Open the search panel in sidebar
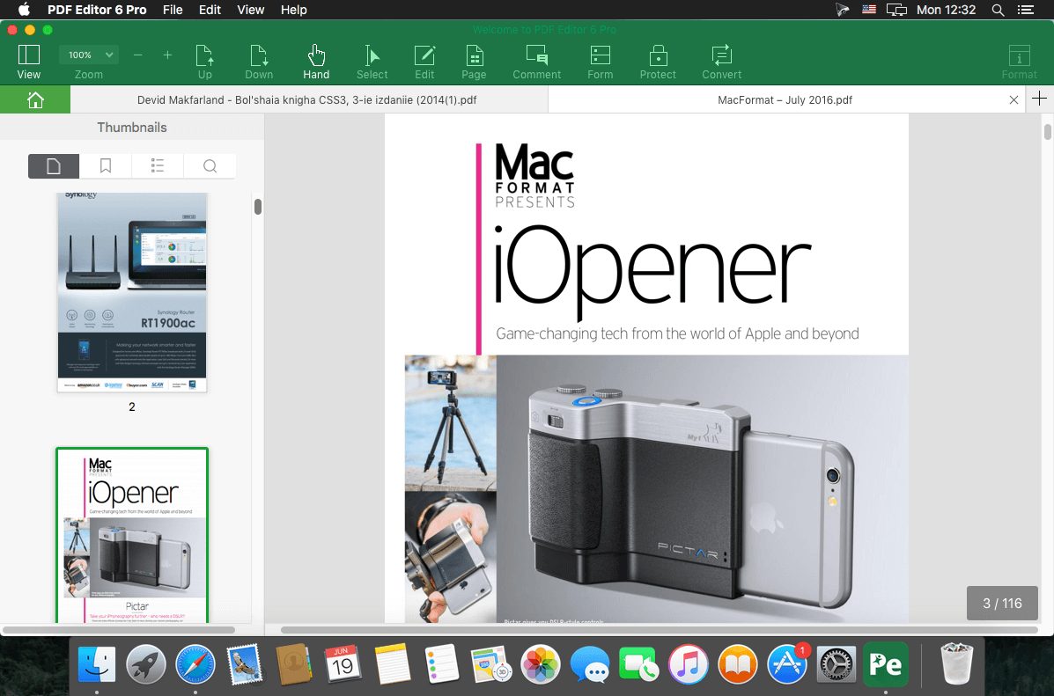 (x=210, y=166)
